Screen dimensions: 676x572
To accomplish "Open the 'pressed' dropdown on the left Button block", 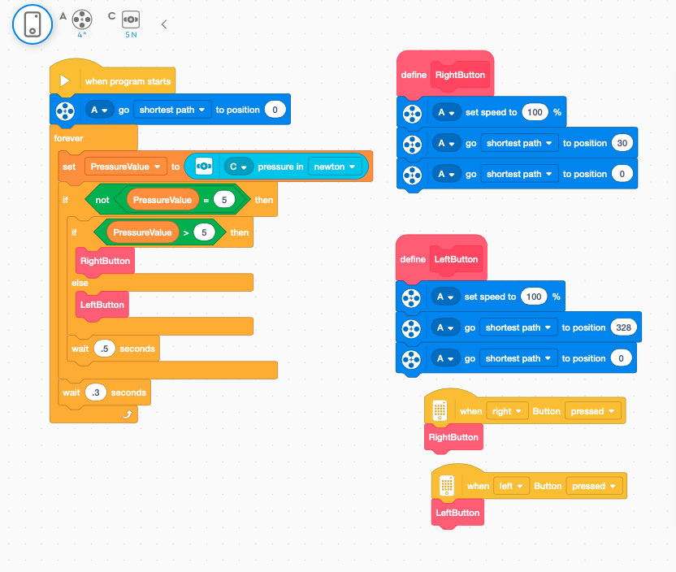I will click(594, 486).
